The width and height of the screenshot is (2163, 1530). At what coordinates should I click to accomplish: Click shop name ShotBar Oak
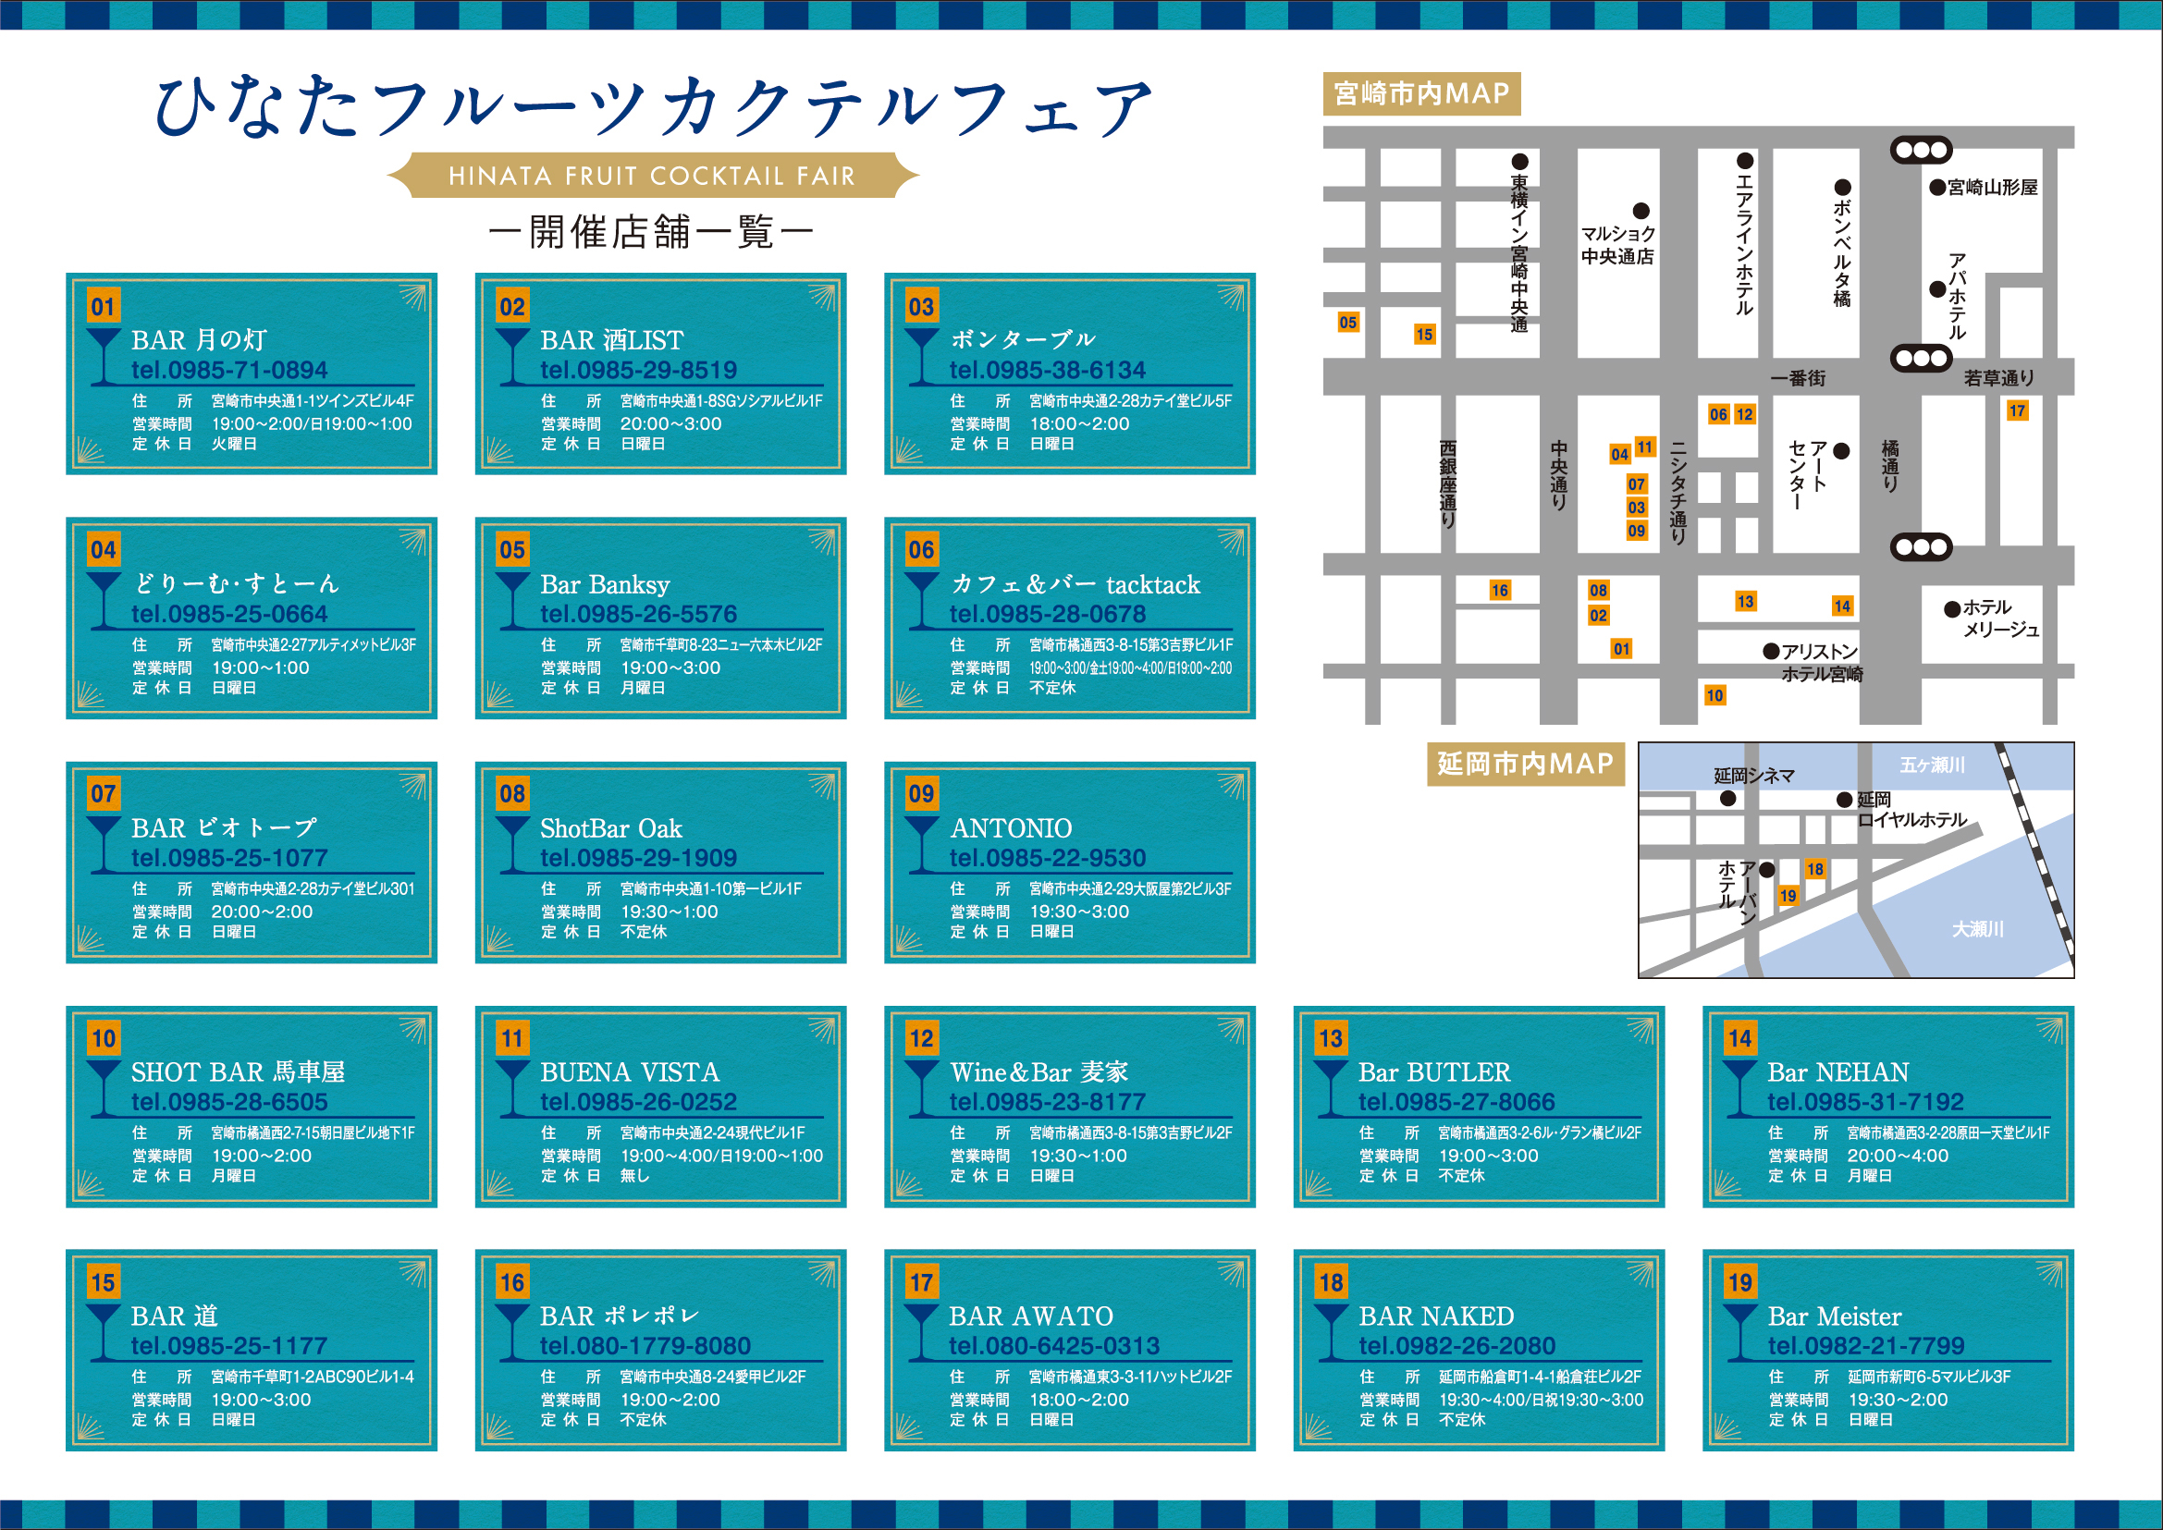pos(610,828)
